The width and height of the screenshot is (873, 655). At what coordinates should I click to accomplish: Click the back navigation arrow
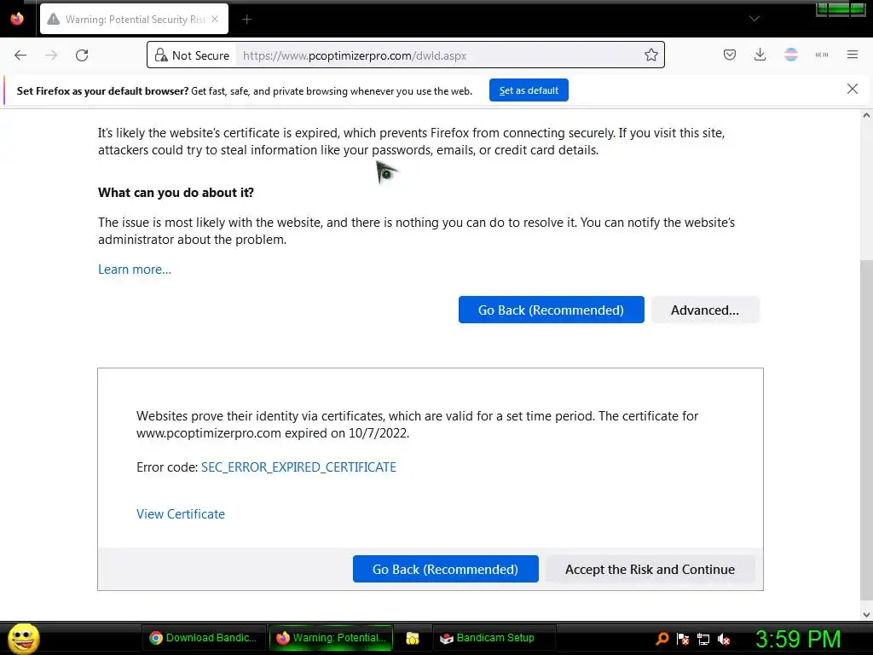pos(20,55)
